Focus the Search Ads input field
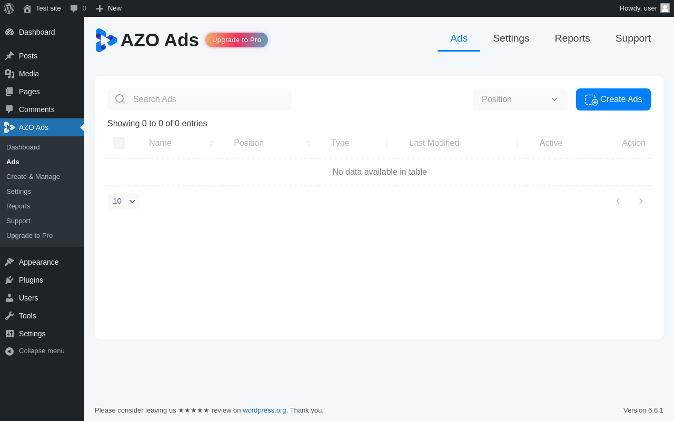674x421 pixels. click(x=208, y=99)
